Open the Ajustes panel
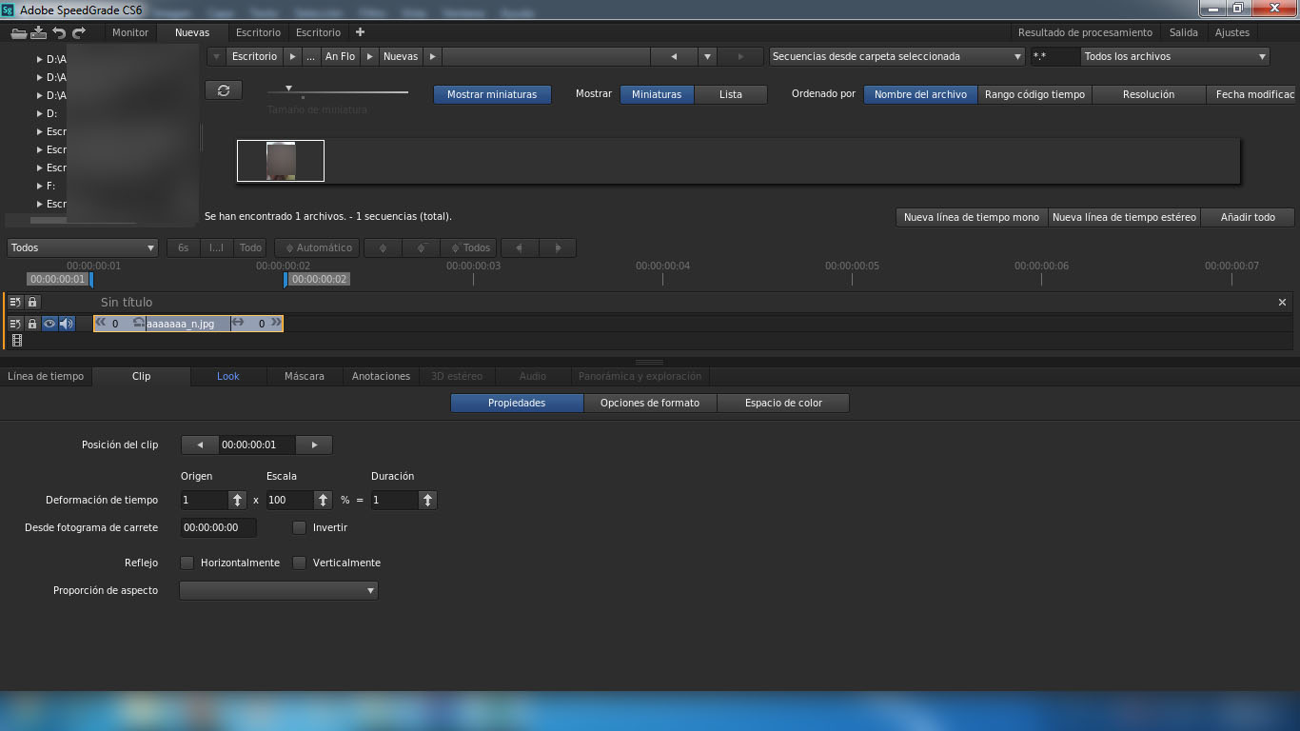This screenshot has width=1300, height=731. 1232,32
